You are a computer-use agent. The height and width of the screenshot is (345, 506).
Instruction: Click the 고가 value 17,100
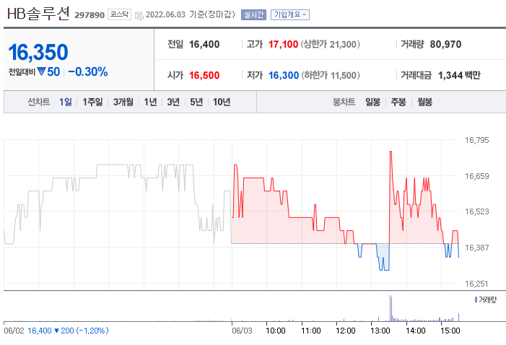[x=284, y=44]
